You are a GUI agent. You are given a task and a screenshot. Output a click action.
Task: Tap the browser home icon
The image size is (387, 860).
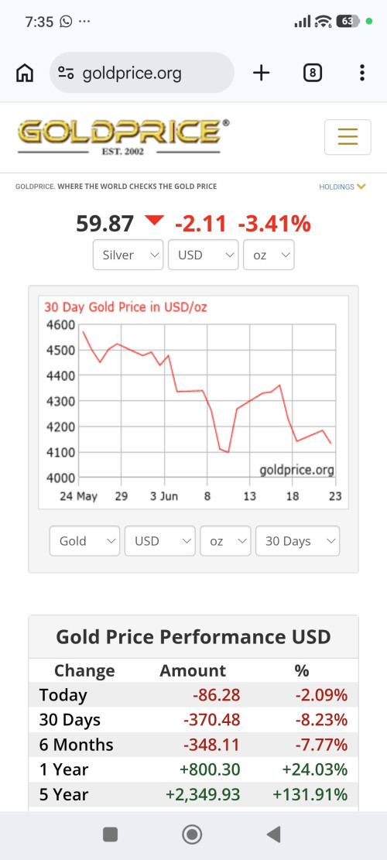(25, 73)
